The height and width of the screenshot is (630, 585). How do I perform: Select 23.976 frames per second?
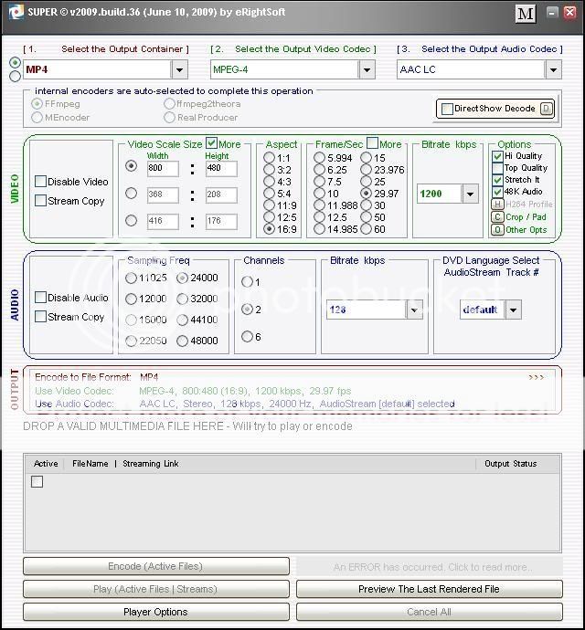click(x=367, y=170)
